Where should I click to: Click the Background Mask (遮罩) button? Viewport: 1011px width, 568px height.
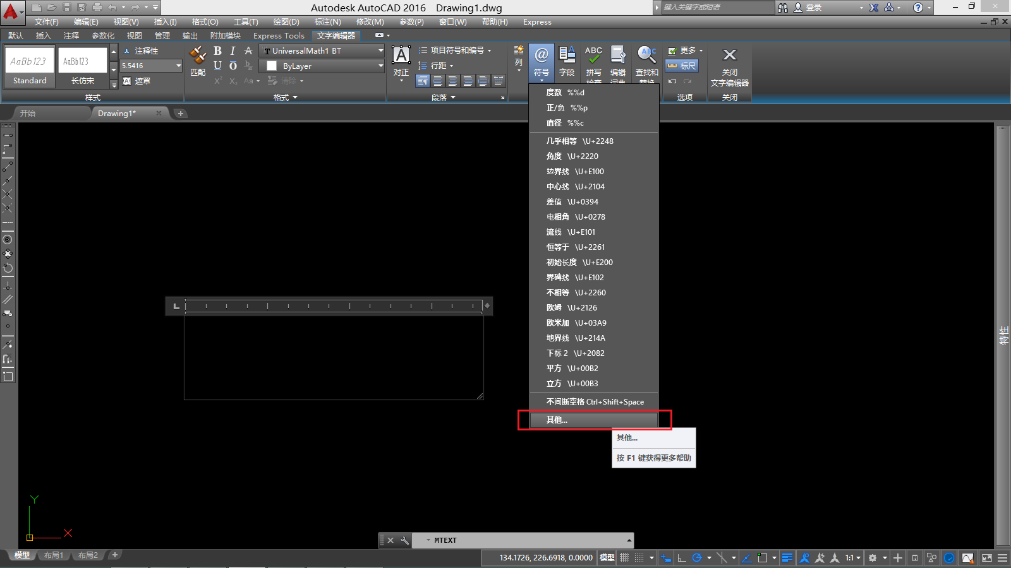pos(136,81)
